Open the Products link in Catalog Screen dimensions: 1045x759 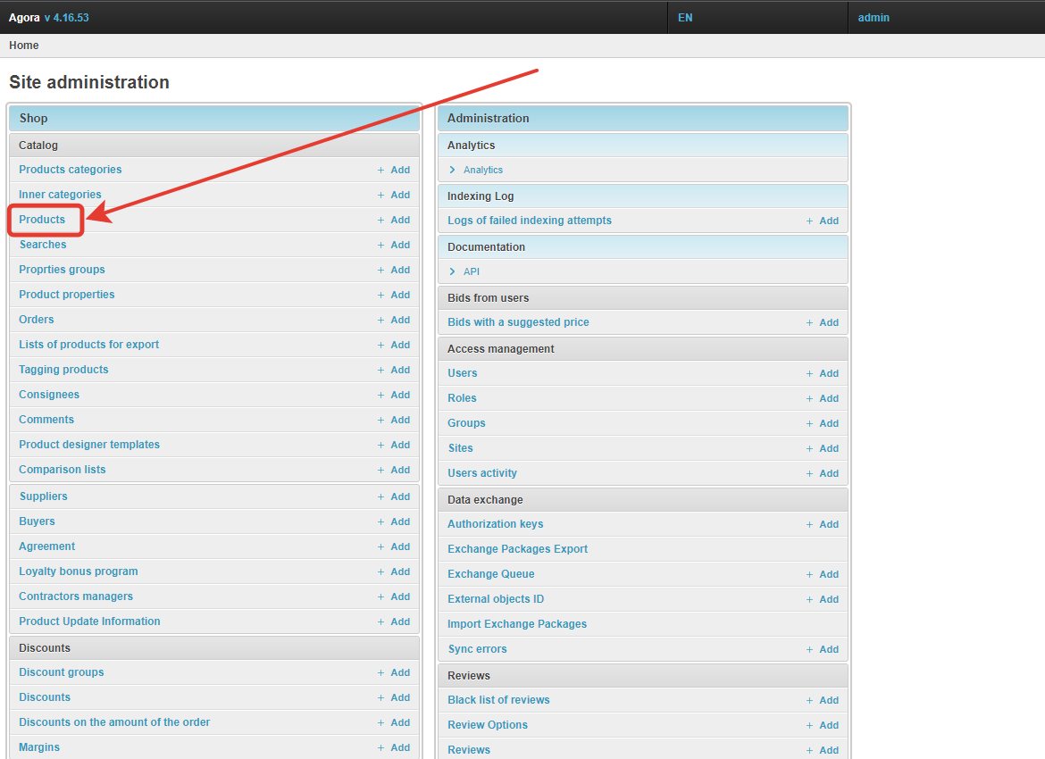pyautogui.click(x=42, y=220)
